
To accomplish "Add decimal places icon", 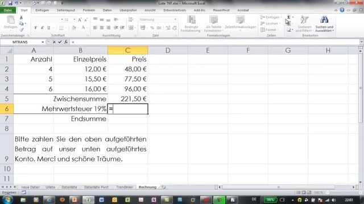I will (168, 28).
